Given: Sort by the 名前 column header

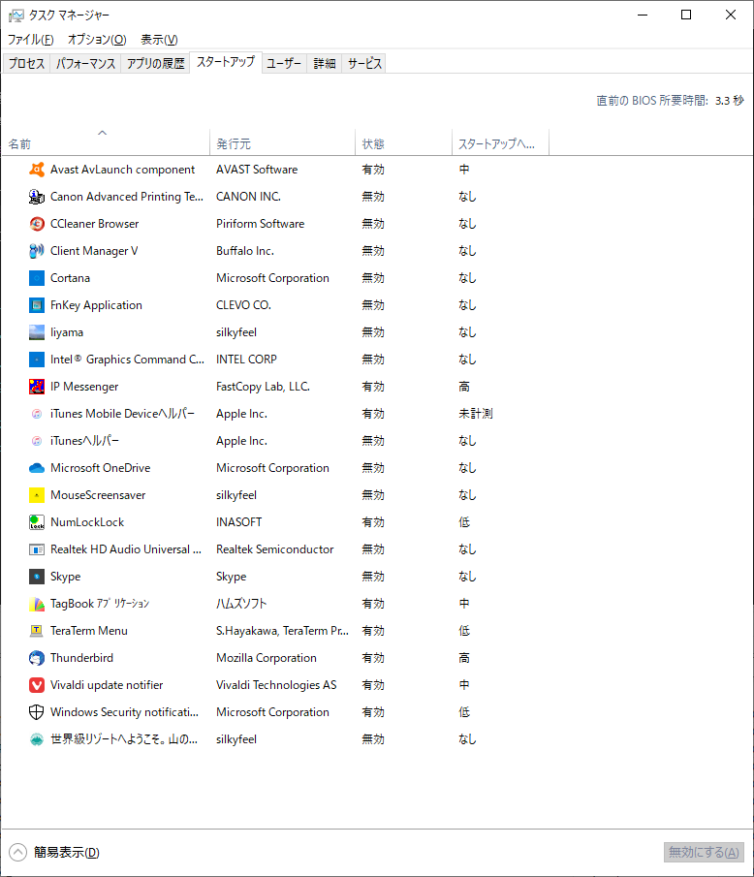Looking at the screenshot, I should [106, 143].
